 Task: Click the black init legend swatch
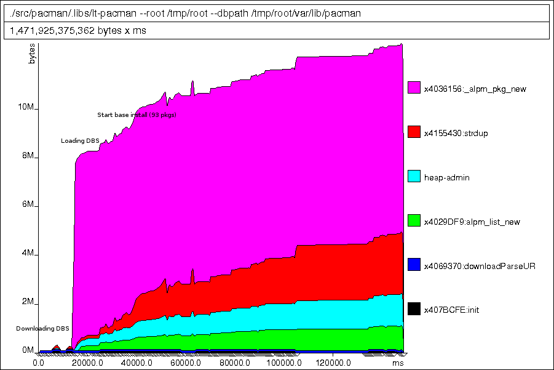click(414, 309)
